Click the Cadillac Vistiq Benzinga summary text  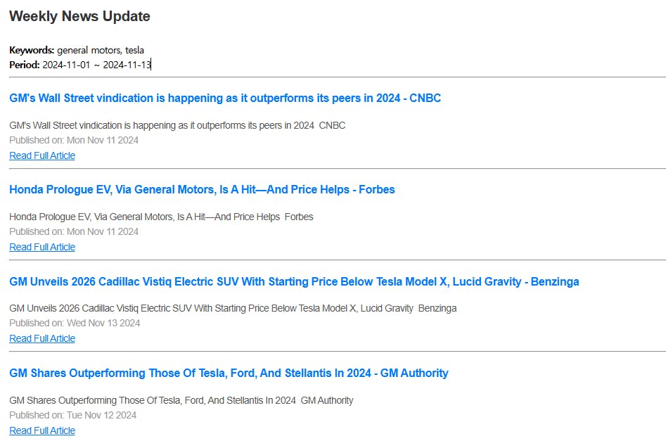(233, 308)
